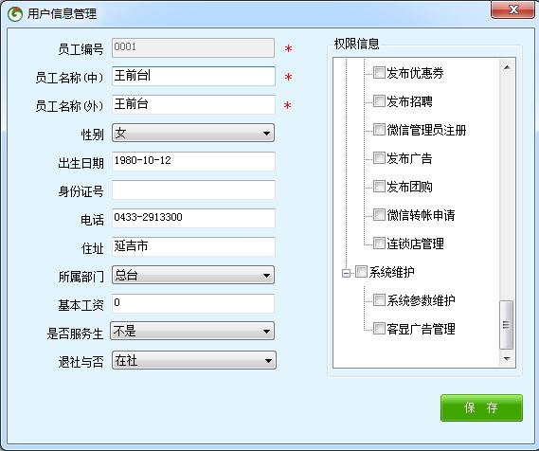Screen dimensions: 539x451
Task: Check the 系统参数维护 permission
Action: (379, 299)
